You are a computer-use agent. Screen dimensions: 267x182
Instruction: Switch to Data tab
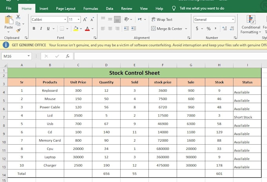[x=110, y=9]
